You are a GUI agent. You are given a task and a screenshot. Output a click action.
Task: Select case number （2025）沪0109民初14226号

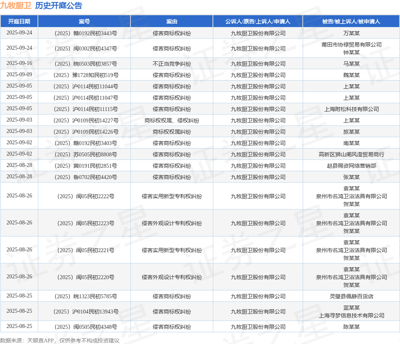[84, 132]
